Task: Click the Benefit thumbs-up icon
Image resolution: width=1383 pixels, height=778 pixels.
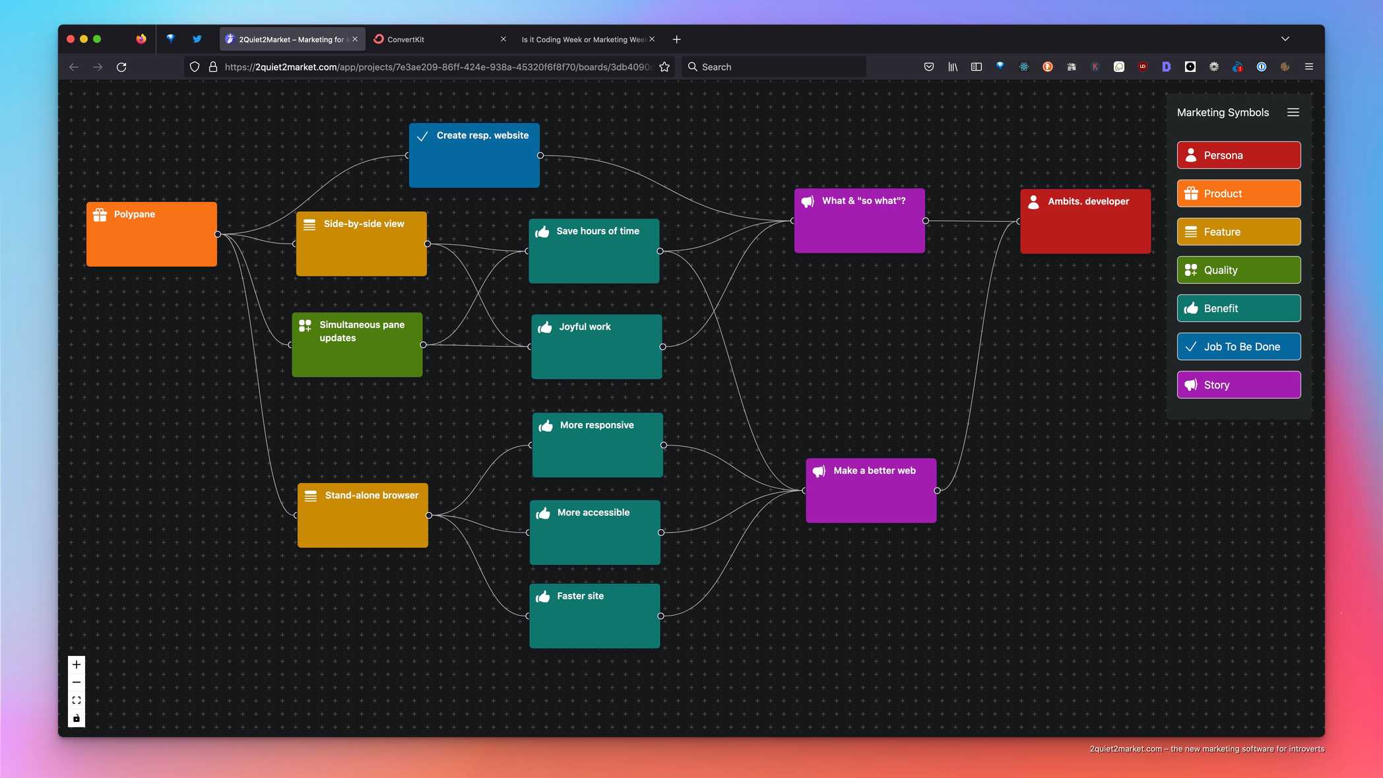Action: click(x=1191, y=308)
